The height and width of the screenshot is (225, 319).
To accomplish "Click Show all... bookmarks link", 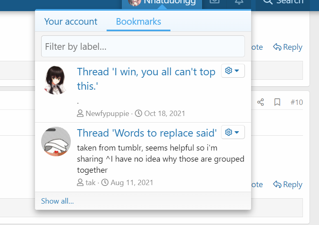I will point(58,201).
